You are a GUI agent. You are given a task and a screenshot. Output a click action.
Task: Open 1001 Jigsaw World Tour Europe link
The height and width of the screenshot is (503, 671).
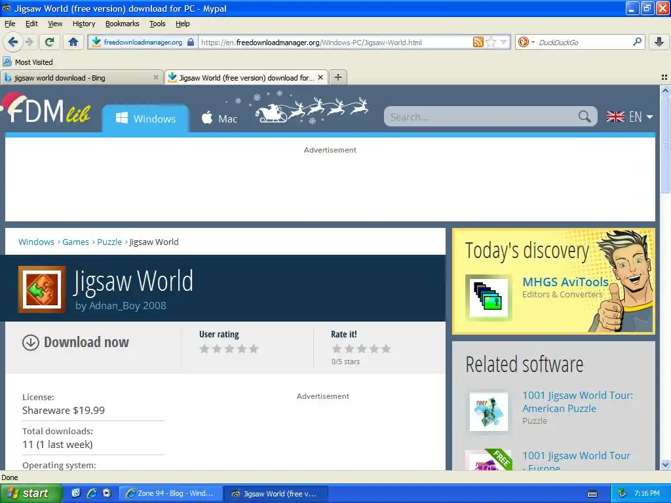(576, 461)
